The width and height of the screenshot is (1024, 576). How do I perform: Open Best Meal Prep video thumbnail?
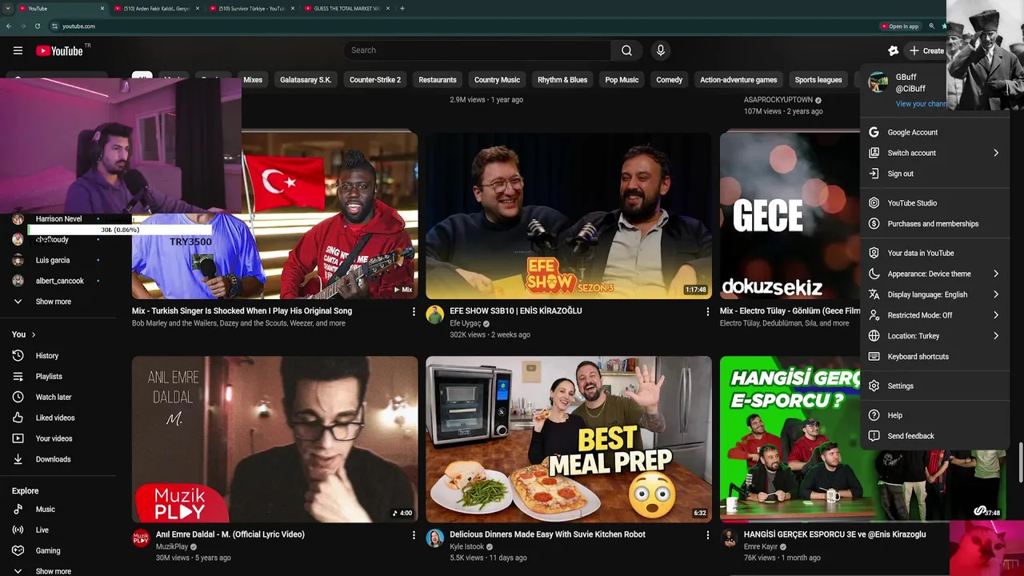(568, 439)
